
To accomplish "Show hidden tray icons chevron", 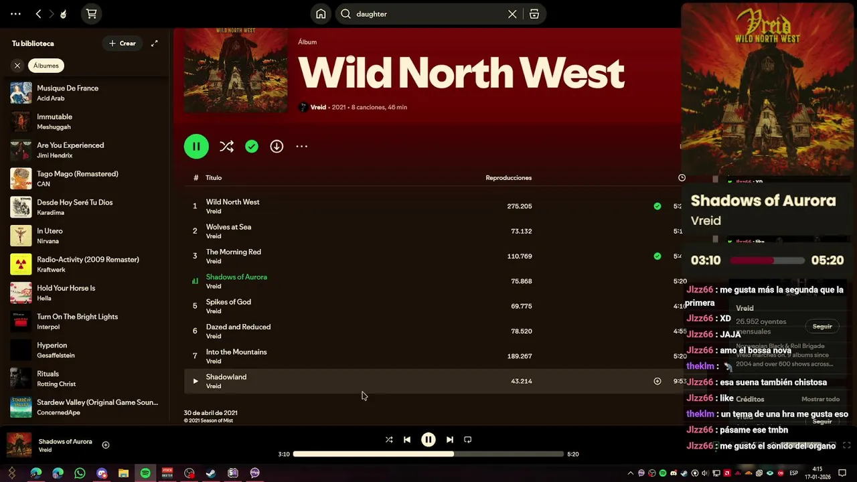I will (x=631, y=473).
